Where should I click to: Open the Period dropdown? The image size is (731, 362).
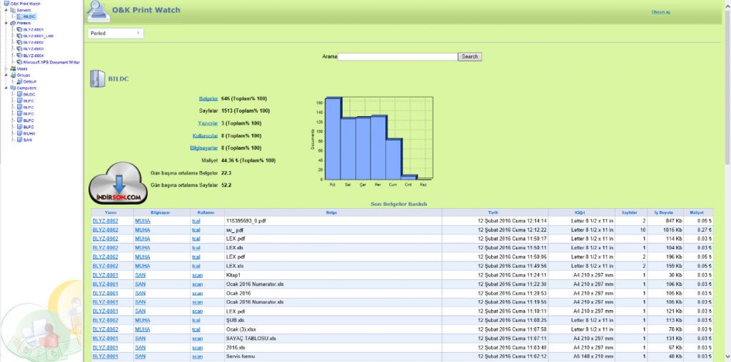point(116,33)
